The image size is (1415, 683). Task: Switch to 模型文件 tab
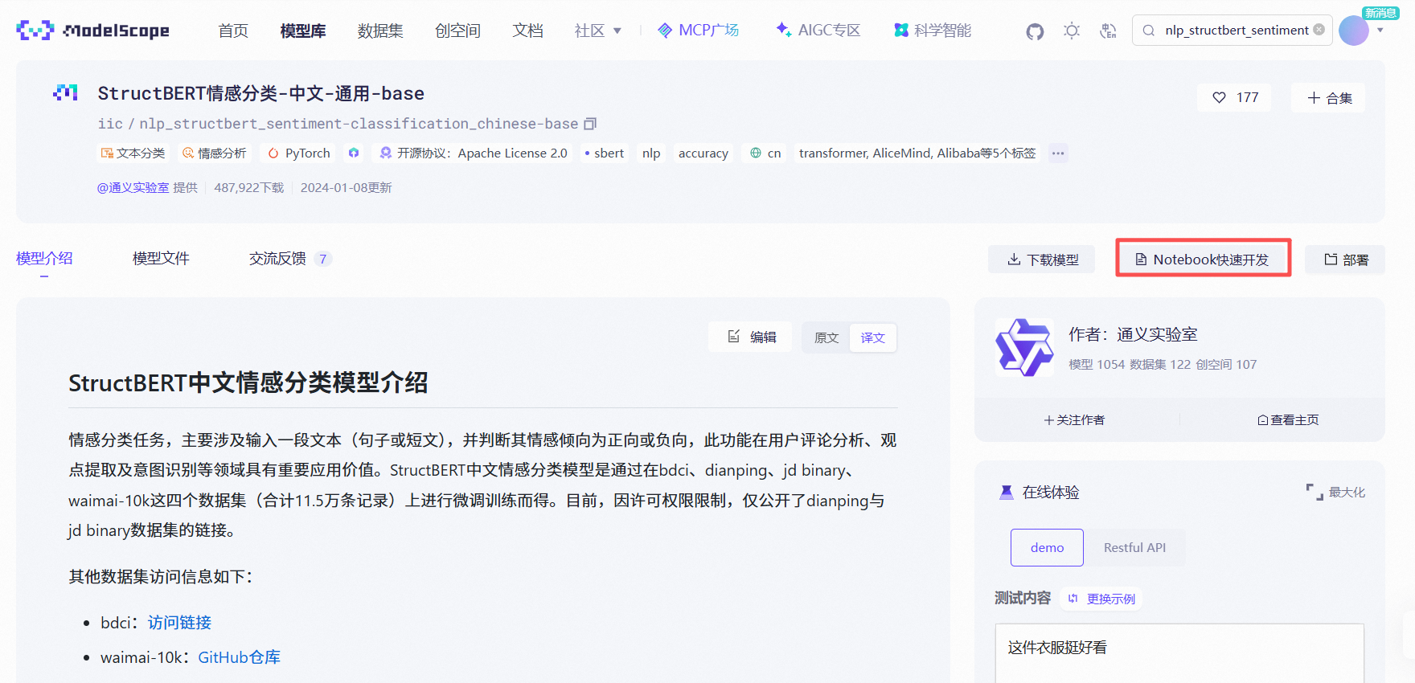click(161, 258)
